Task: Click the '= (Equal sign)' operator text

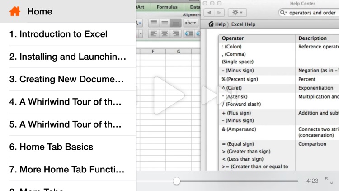Action: pyautogui.click(x=238, y=144)
